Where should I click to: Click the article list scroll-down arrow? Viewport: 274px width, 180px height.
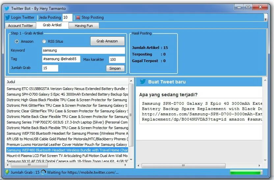coord(131,159)
